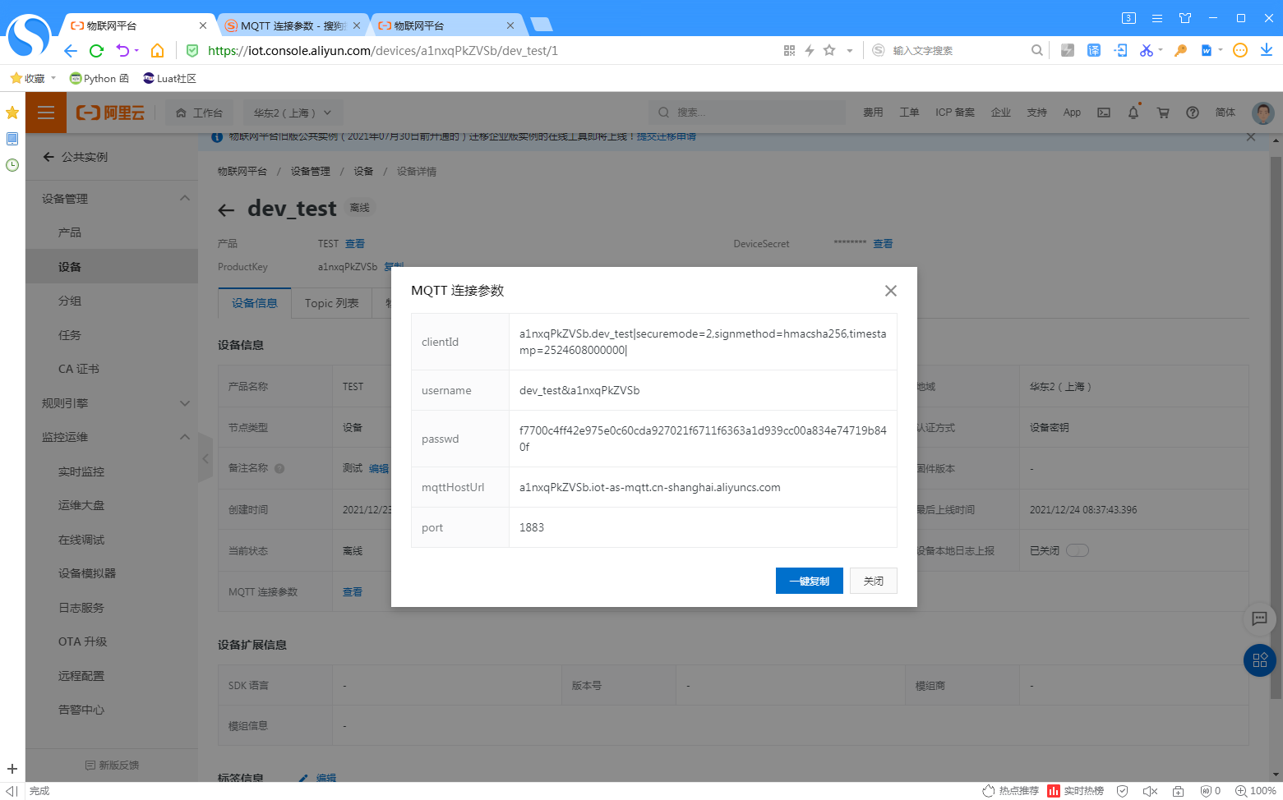This screenshot has height=800, width=1283.
Task: Click ICP 备案 in the header
Action: (955, 113)
